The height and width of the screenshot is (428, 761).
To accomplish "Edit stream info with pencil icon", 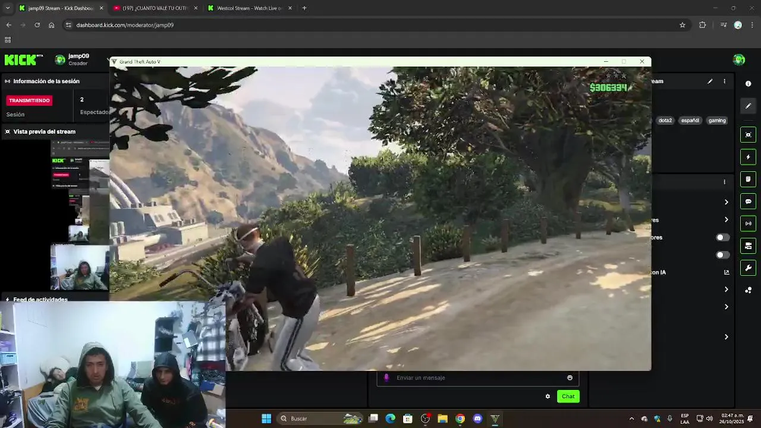I will click(710, 81).
